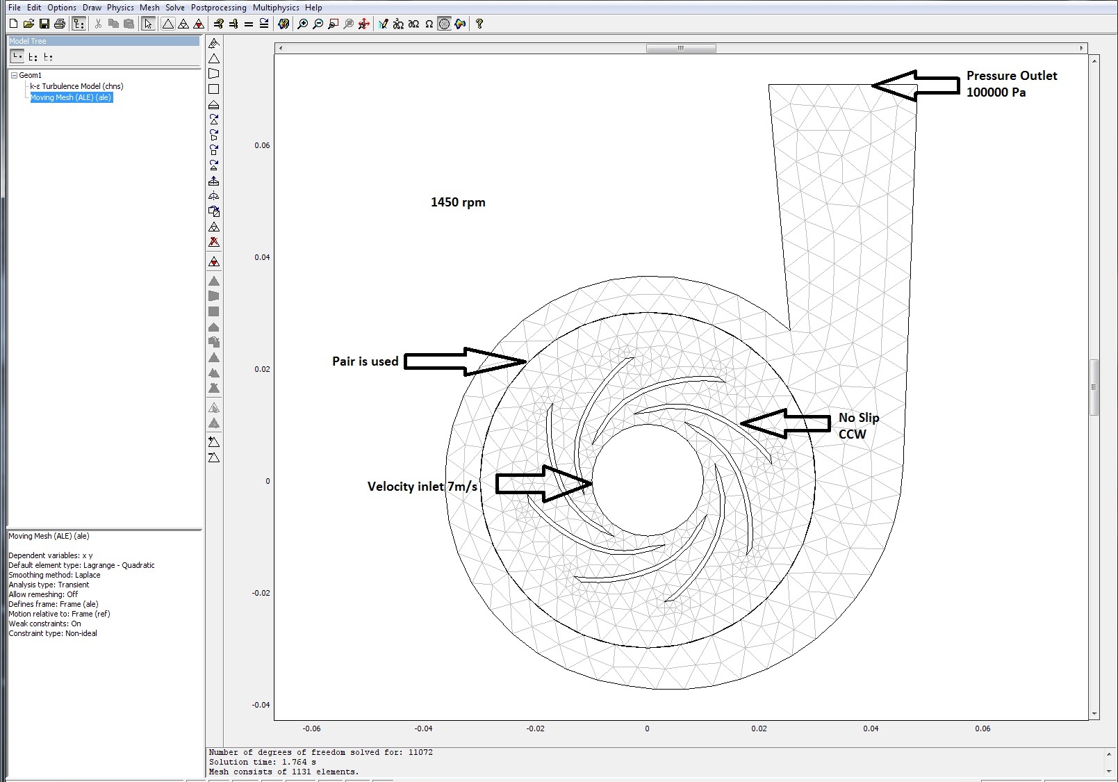Click the Initialize Mesh triangle icon

point(168,24)
